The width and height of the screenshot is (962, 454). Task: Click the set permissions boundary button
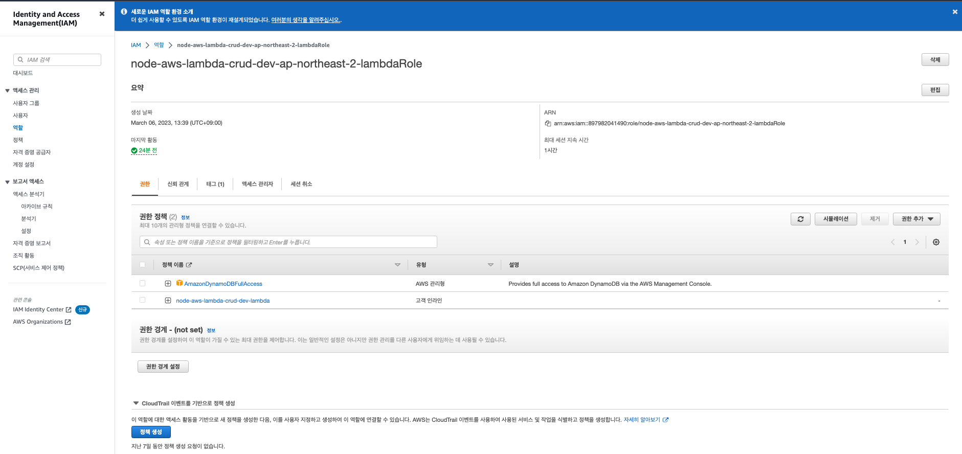click(x=163, y=367)
